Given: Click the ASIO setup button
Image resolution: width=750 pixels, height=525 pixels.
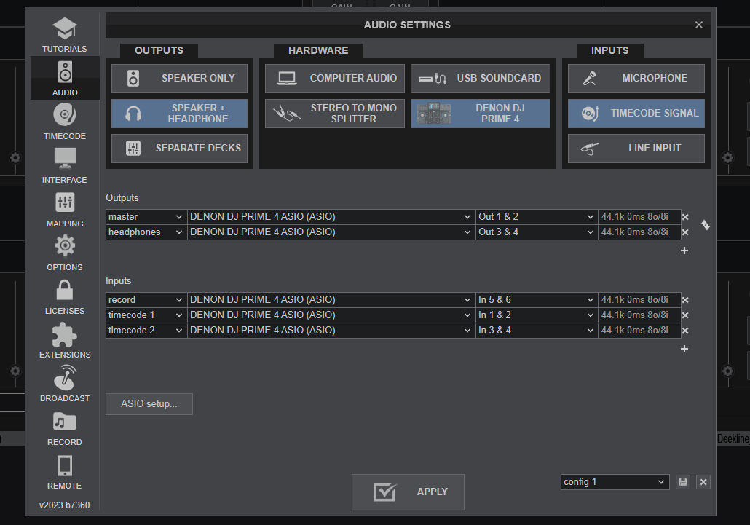Looking at the screenshot, I should coord(149,404).
